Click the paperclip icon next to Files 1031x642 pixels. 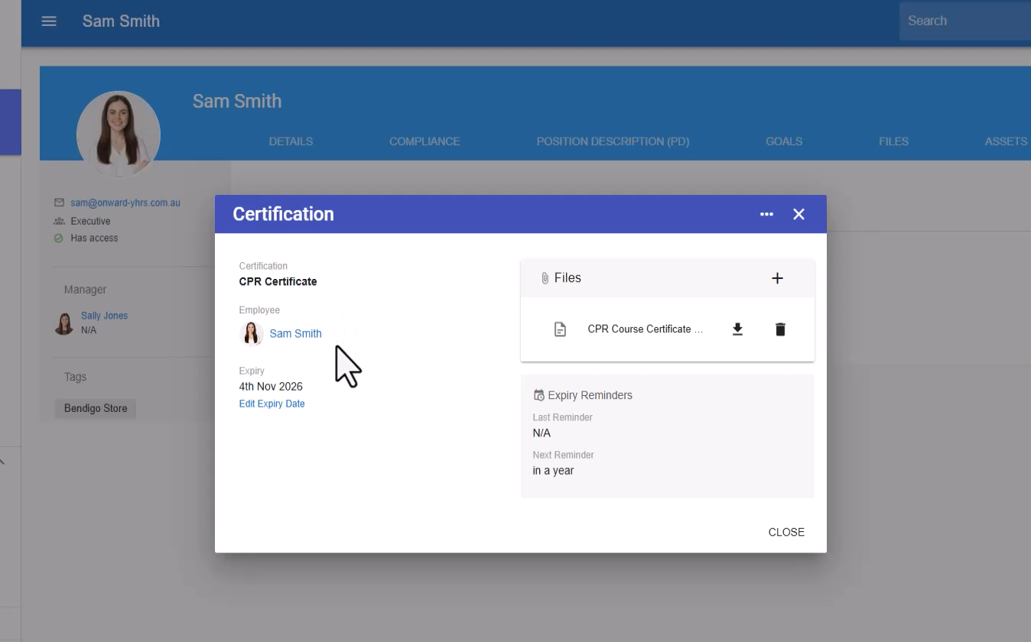point(545,278)
